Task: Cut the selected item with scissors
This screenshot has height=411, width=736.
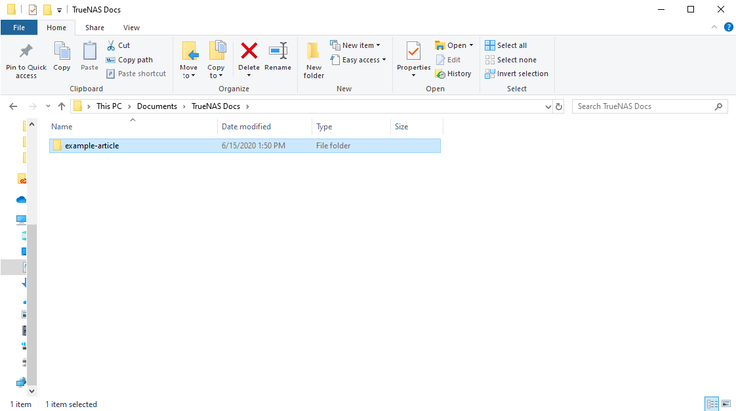Action: pos(118,45)
